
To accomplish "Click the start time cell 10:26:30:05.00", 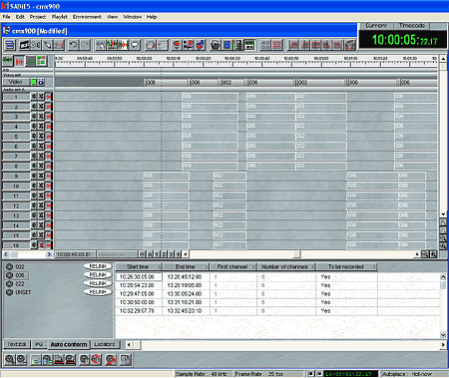I will [x=139, y=277].
